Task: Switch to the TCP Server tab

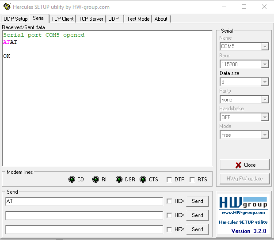Action: 91,19
